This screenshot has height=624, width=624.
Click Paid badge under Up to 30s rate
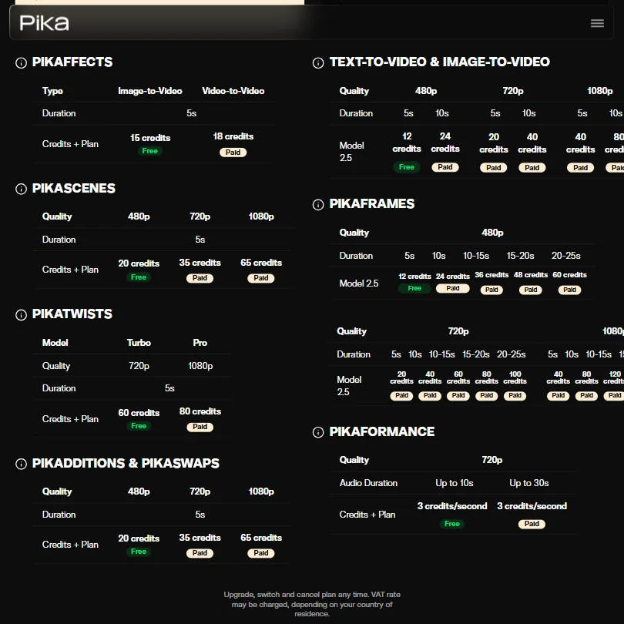tap(532, 524)
